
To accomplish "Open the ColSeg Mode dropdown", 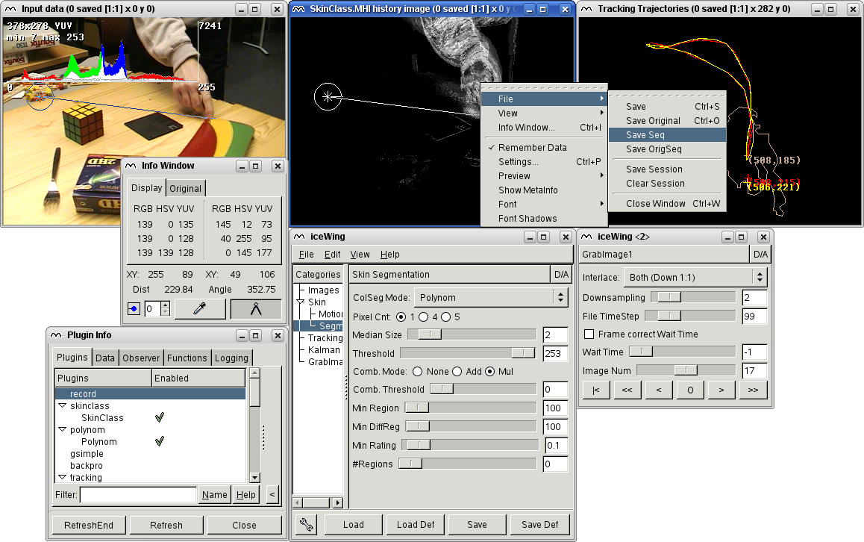I will click(x=490, y=297).
